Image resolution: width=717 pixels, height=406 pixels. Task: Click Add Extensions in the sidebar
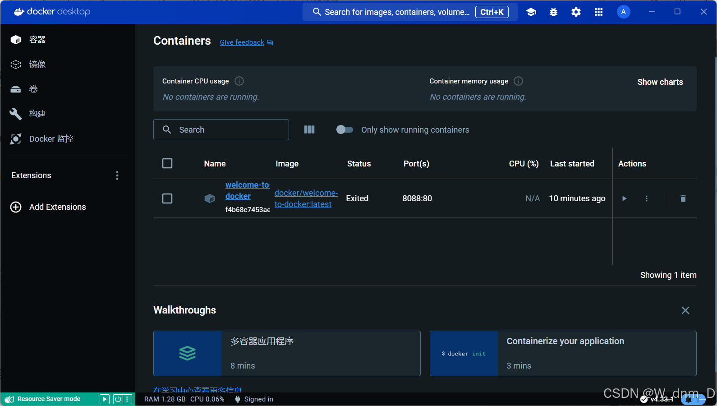(48, 207)
